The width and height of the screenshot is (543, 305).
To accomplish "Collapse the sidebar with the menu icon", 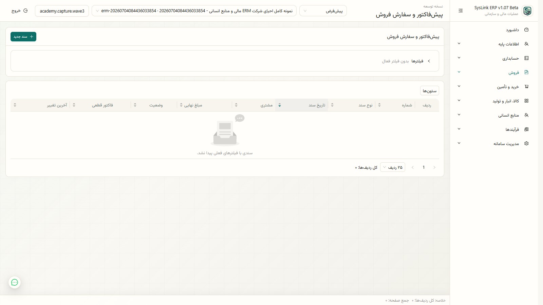I will point(461,11).
